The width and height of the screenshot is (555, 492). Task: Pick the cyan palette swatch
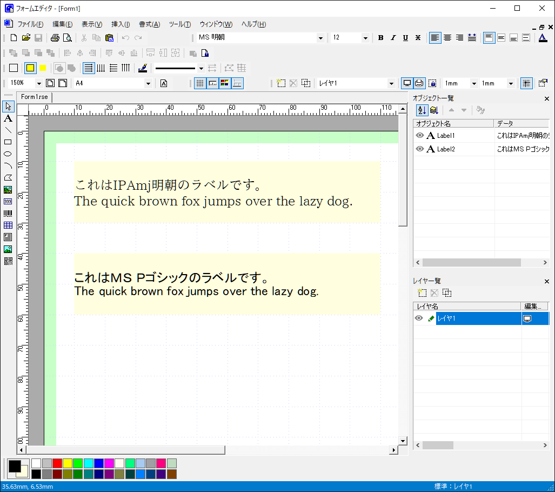(89, 463)
